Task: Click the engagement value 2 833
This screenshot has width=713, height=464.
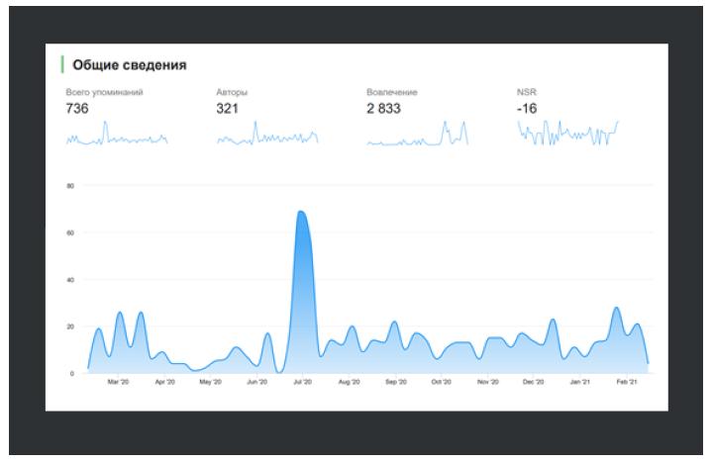Action: (x=383, y=108)
